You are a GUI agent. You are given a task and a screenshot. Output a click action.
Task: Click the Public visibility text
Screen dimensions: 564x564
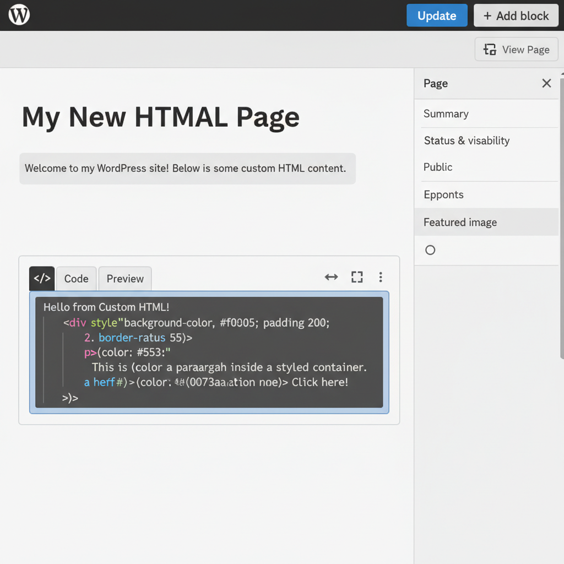click(x=438, y=167)
